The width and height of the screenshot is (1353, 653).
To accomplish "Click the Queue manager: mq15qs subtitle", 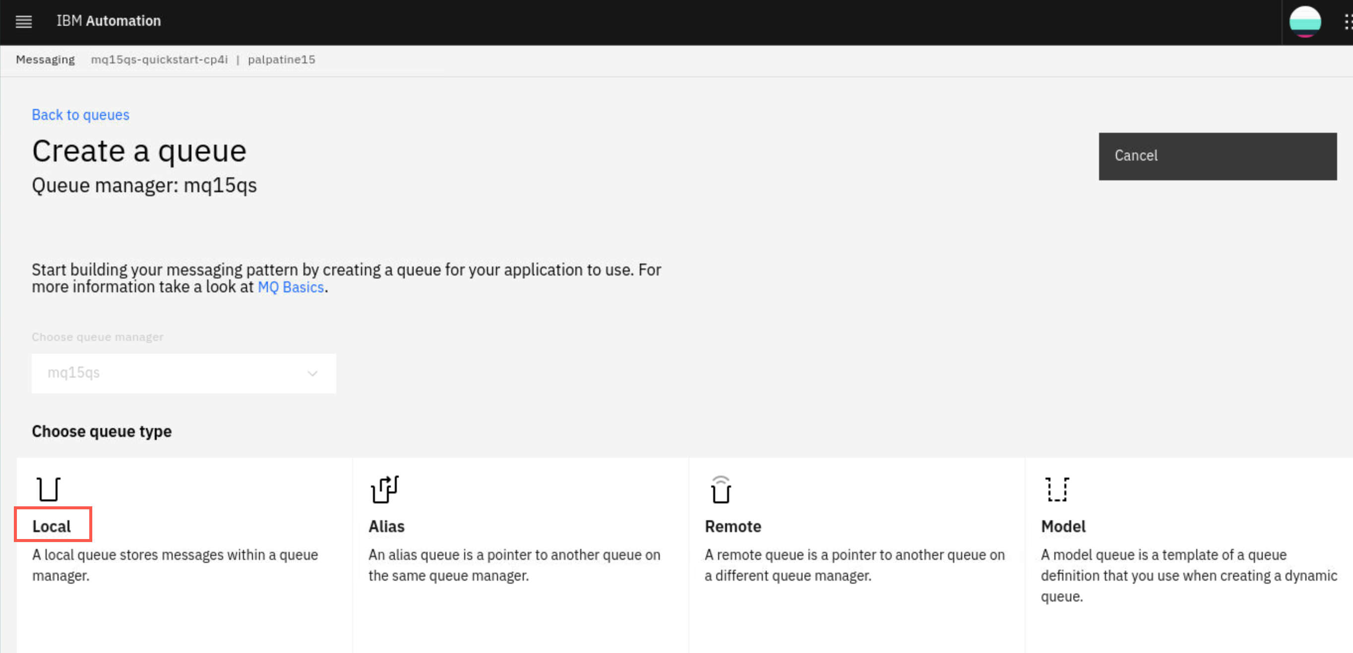I will pyautogui.click(x=144, y=186).
